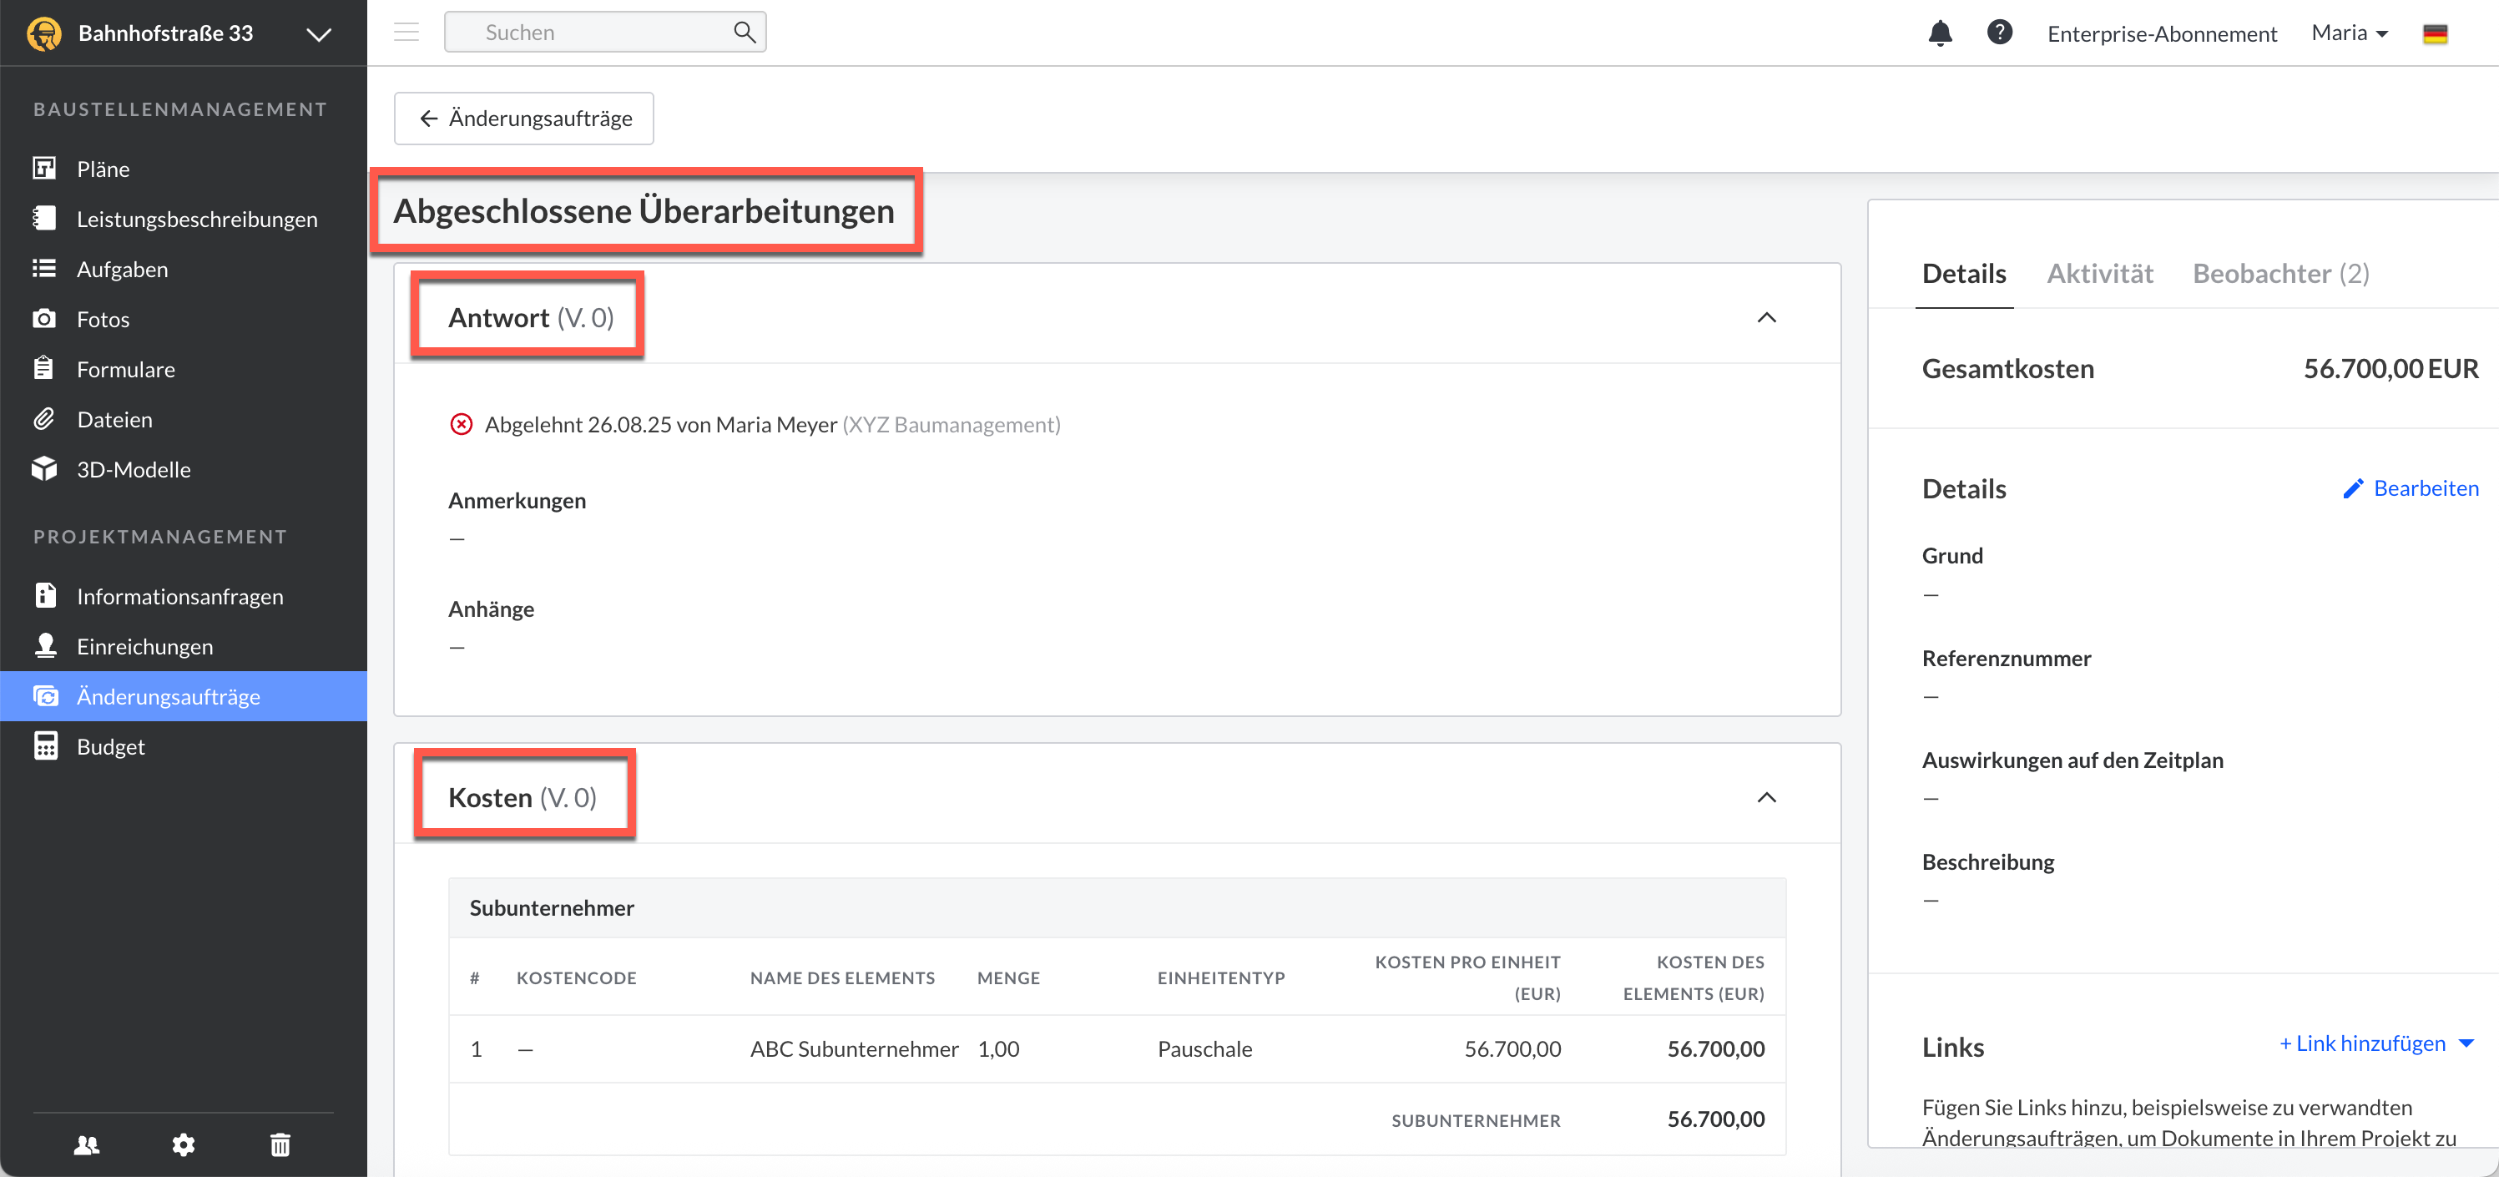The width and height of the screenshot is (2499, 1177).
Task: Open the Bahnhofstraße 33 project dropdown
Action: (x=318, y=34)
